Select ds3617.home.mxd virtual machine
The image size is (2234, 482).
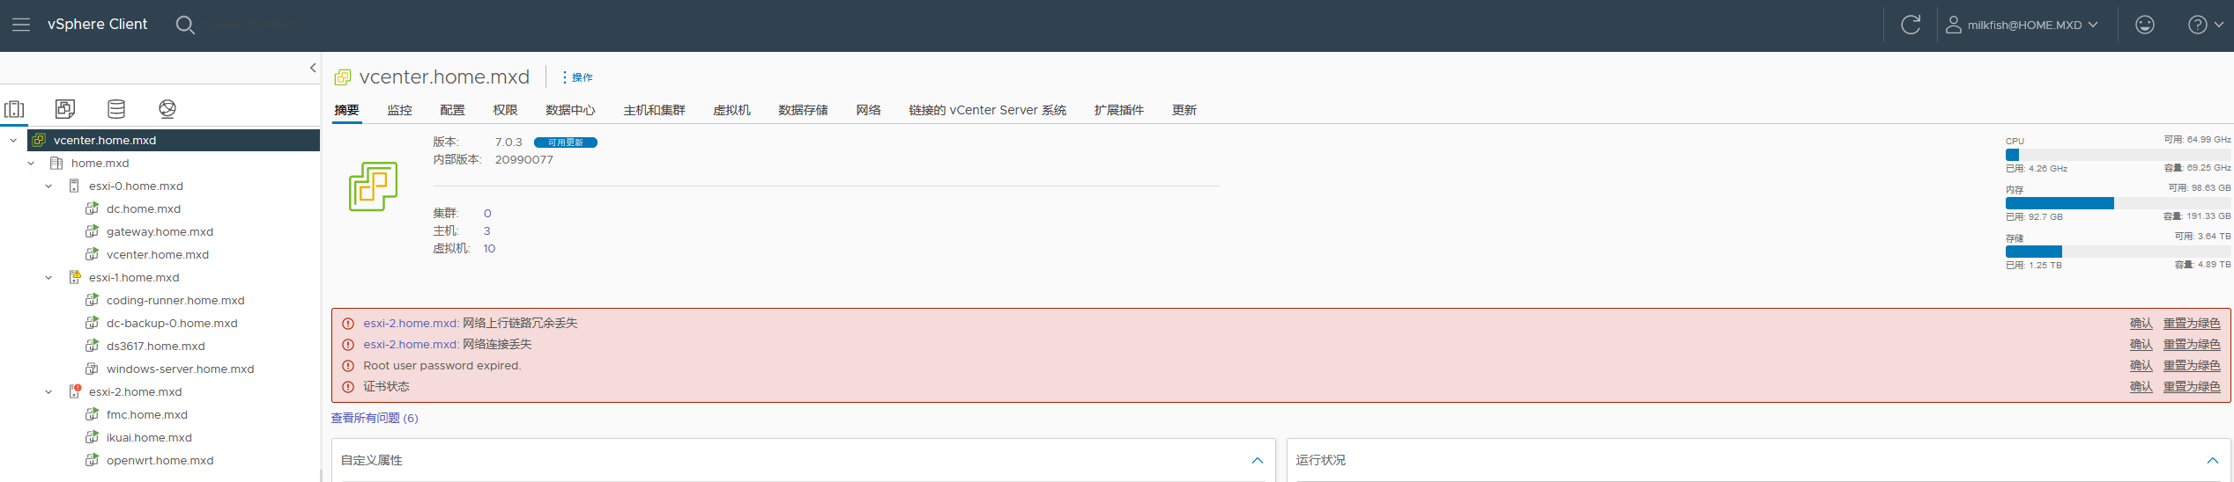155,346
